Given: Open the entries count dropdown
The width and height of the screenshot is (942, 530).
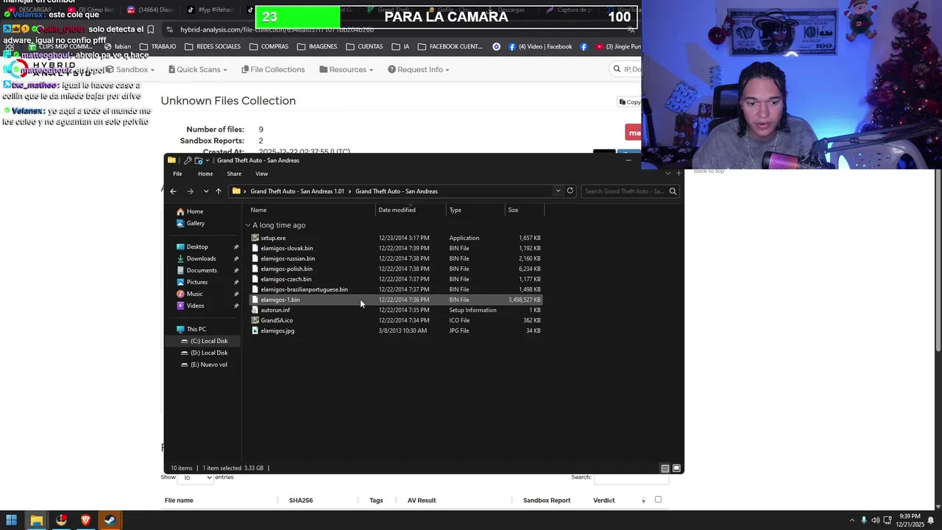Looking at the screenshot, I should click(x=195, y=478).
